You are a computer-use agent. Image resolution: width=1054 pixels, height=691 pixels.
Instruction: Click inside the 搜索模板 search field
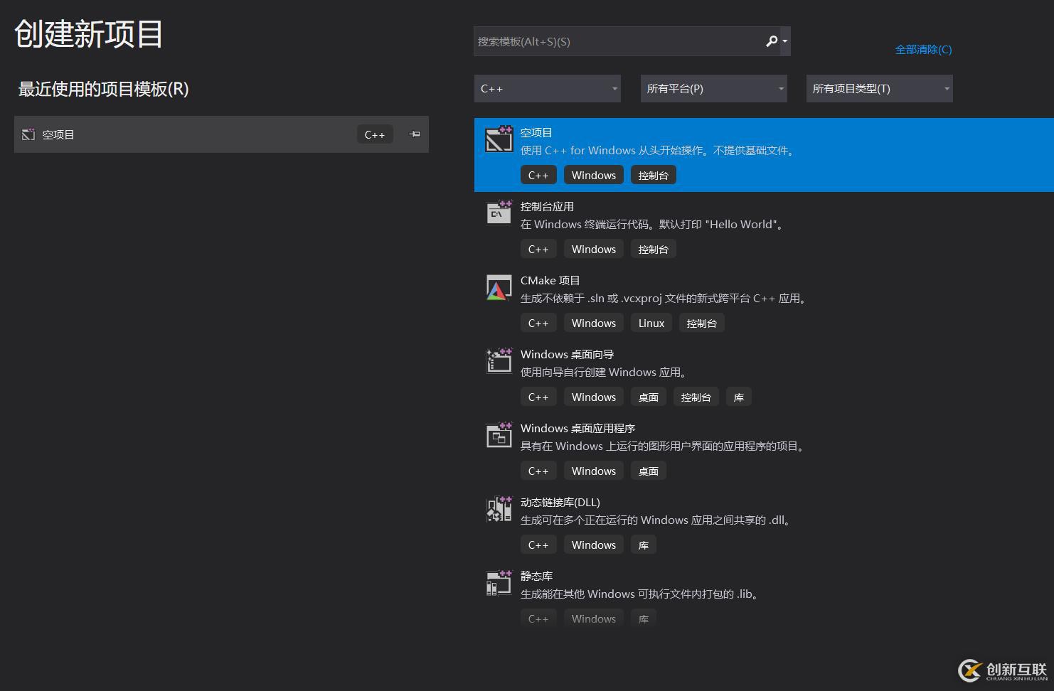(x=619, y=41)
